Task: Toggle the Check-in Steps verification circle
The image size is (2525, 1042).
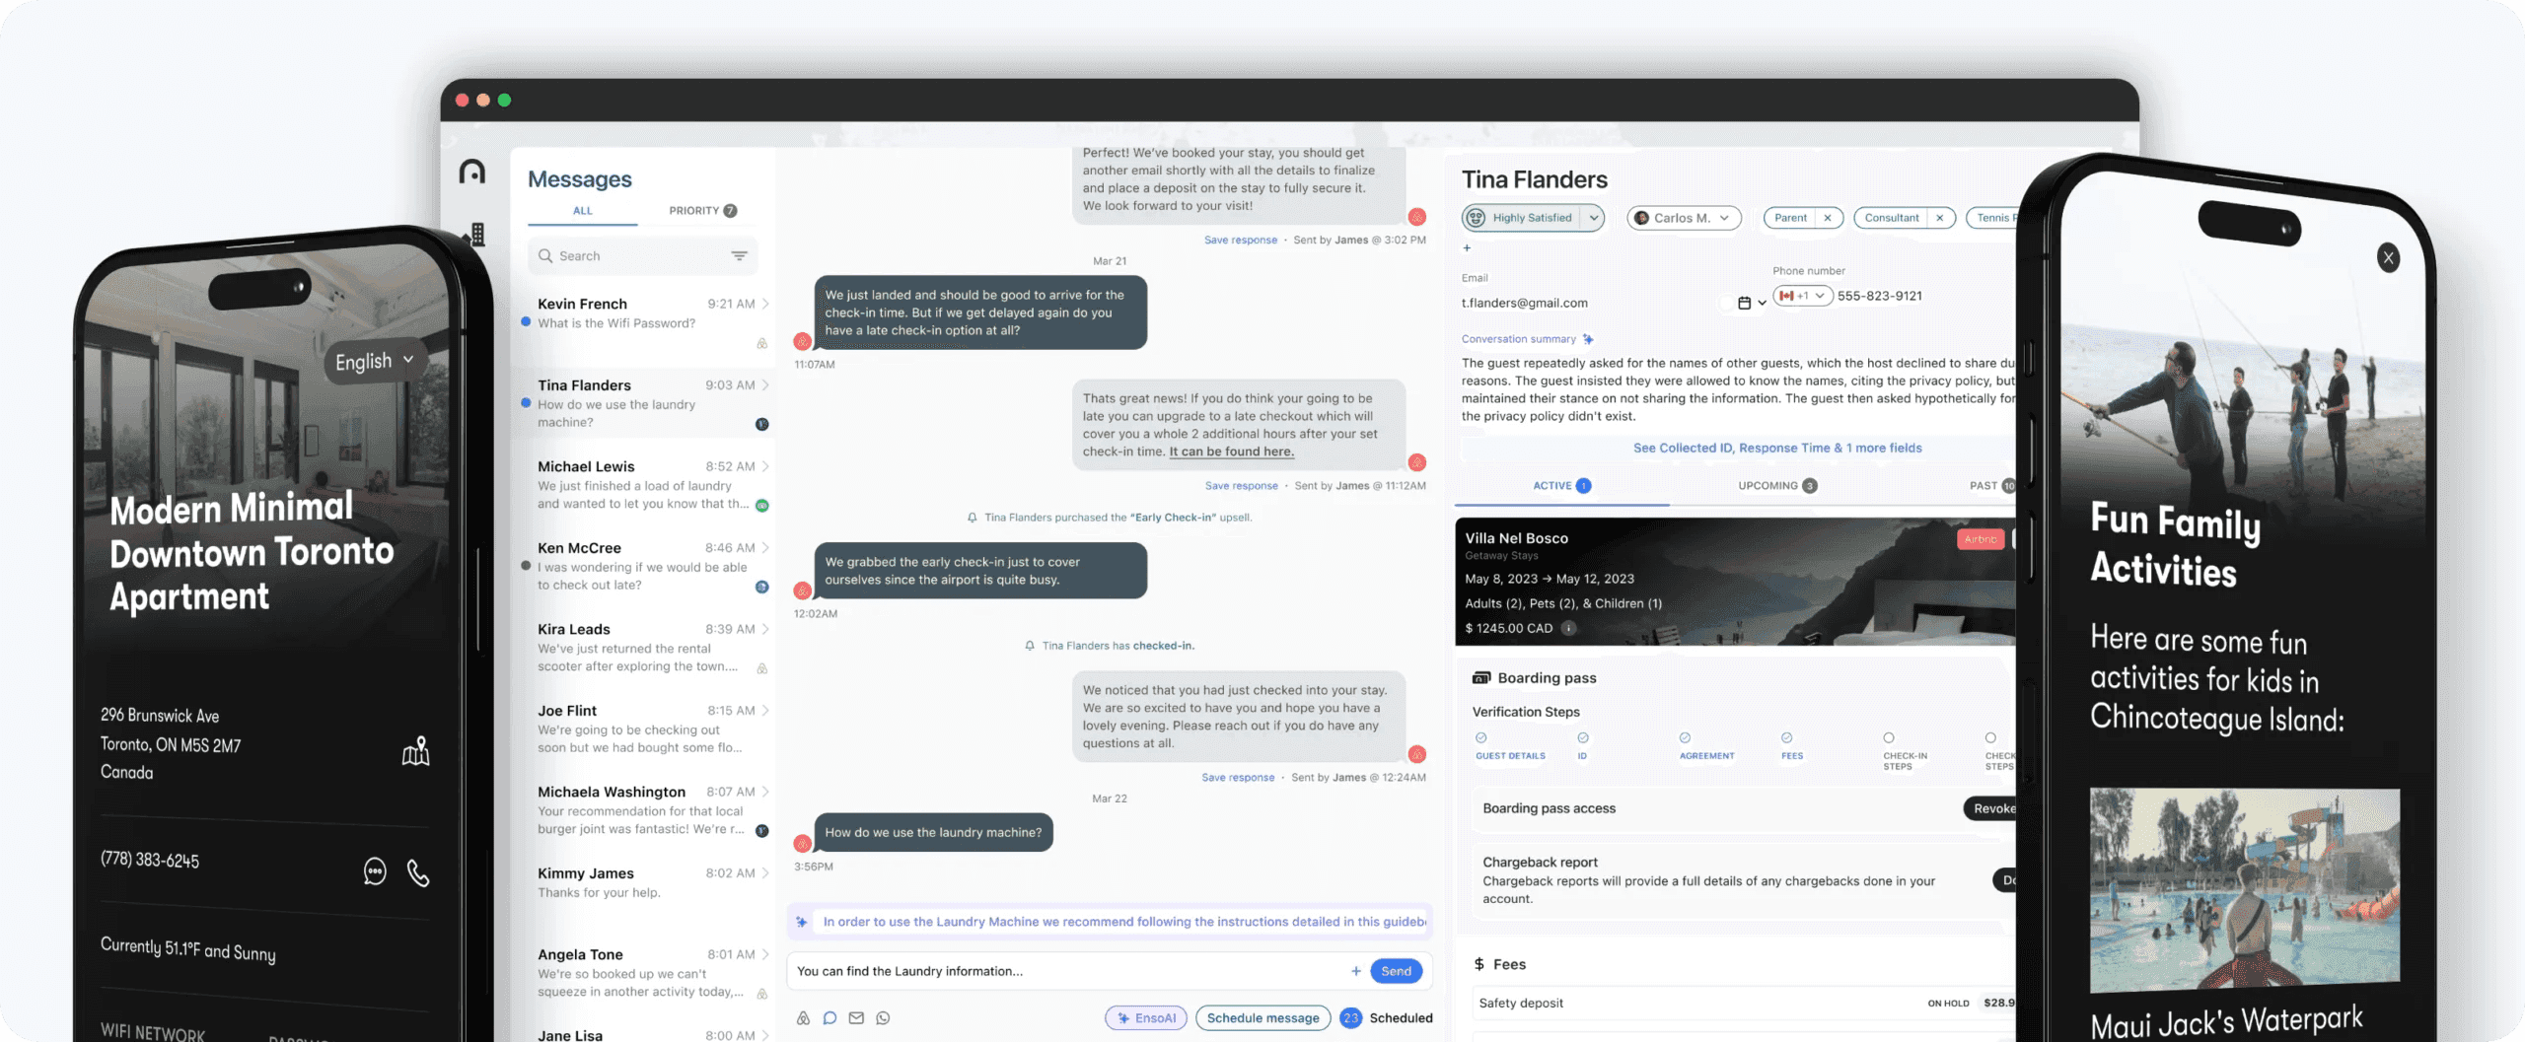Action: pos(1888,737)
